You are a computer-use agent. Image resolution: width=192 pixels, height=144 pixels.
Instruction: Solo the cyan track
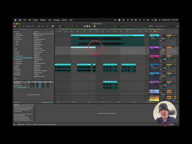pos(173,35)
